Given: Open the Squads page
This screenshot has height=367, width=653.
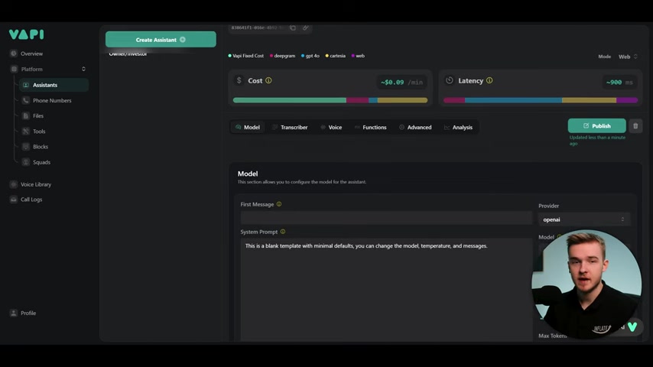Looking at the screenshot, I should coord(41,162).
